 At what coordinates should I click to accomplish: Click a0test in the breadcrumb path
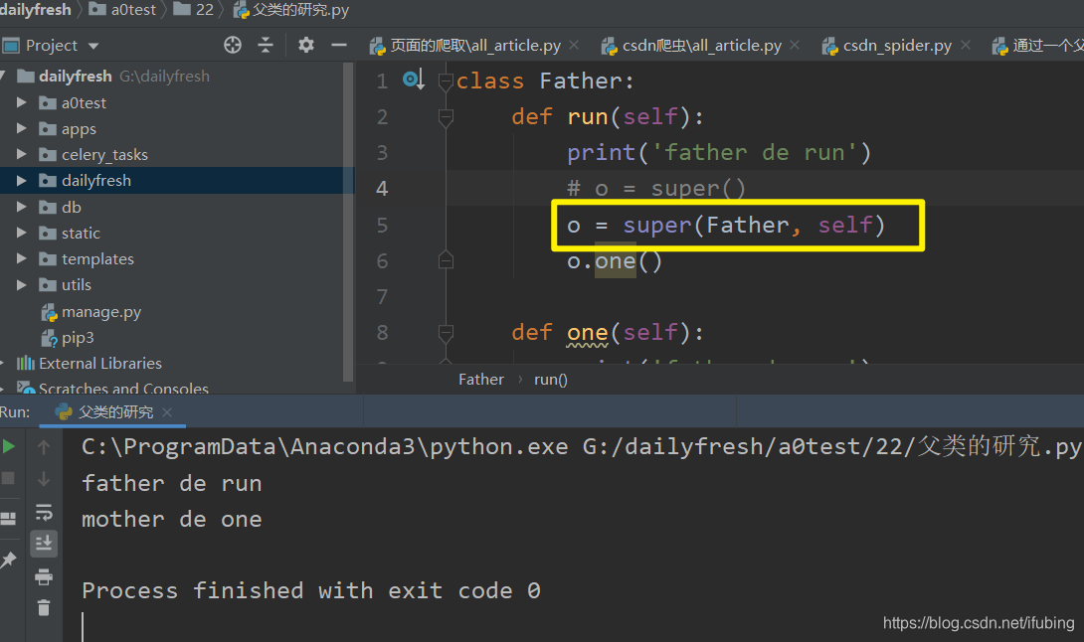pyautogui.click(x=123, y=10)
